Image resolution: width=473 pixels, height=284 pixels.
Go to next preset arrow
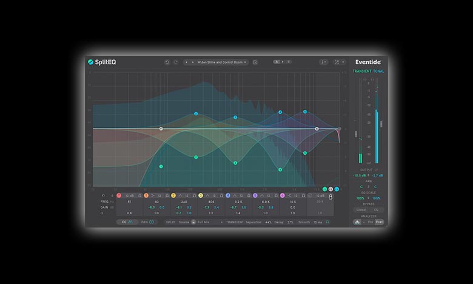pos(193,62)
